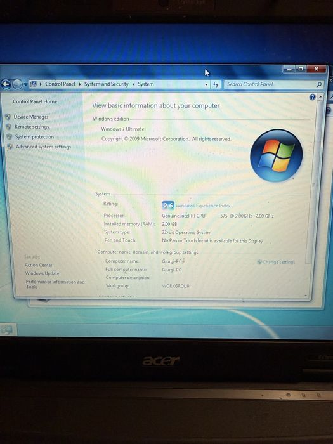Open System protection link
This screenshot has width=333, height=444.
[x=34, y=137]
